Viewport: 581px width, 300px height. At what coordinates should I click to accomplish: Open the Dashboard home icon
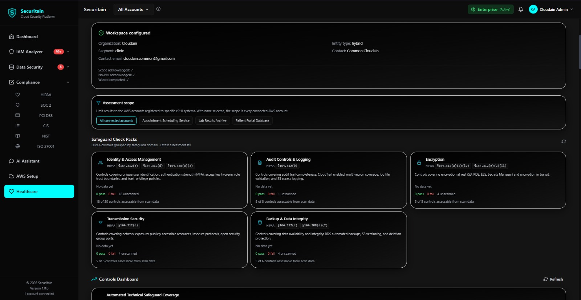coord(12,37)
